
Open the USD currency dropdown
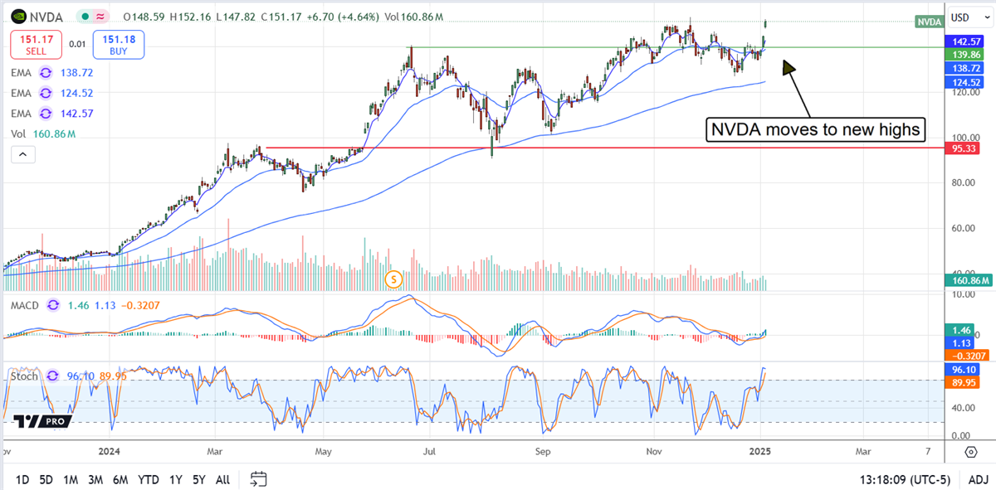969,16
